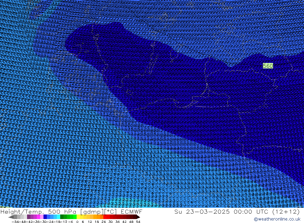Click the gray left arrow end of color scale
The image size is (304, 223).
(x=11, y=217)
